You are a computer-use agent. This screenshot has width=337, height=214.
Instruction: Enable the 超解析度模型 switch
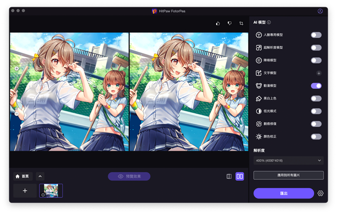point(316,48)
